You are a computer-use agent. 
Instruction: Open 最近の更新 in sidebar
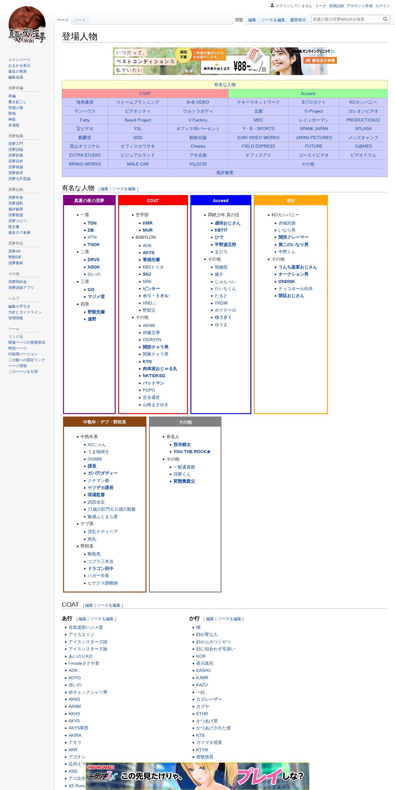point(18,71)
